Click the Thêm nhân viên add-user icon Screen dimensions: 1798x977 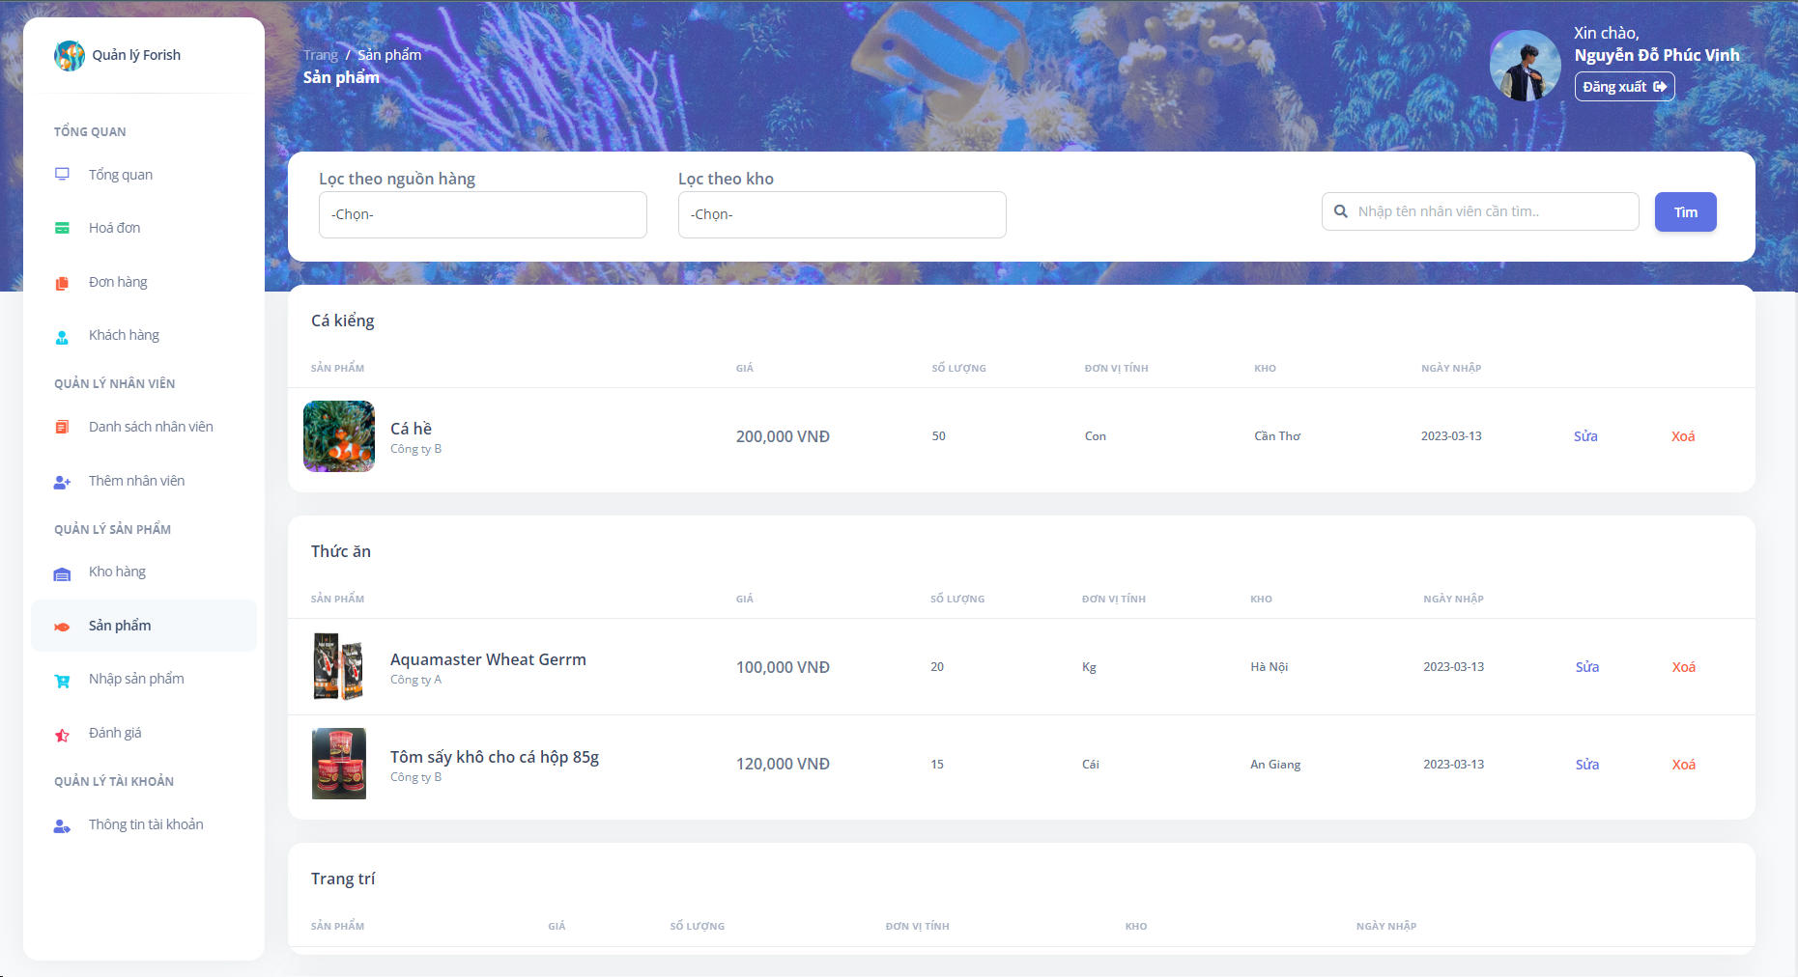click(62, 482)
